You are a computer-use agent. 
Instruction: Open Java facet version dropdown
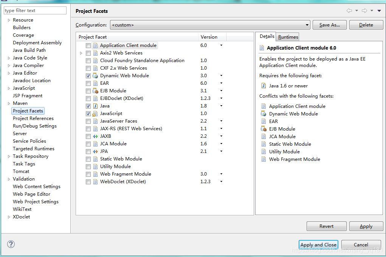[x=221, y=106]
